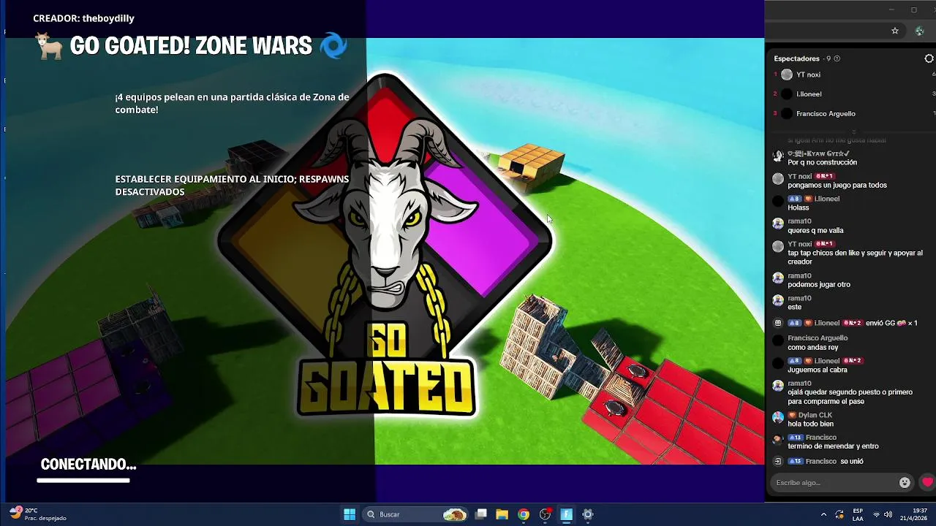Click message 'Juguemos al cabra'
This screenshot has height=526, width=936.
tap(818, 370)
